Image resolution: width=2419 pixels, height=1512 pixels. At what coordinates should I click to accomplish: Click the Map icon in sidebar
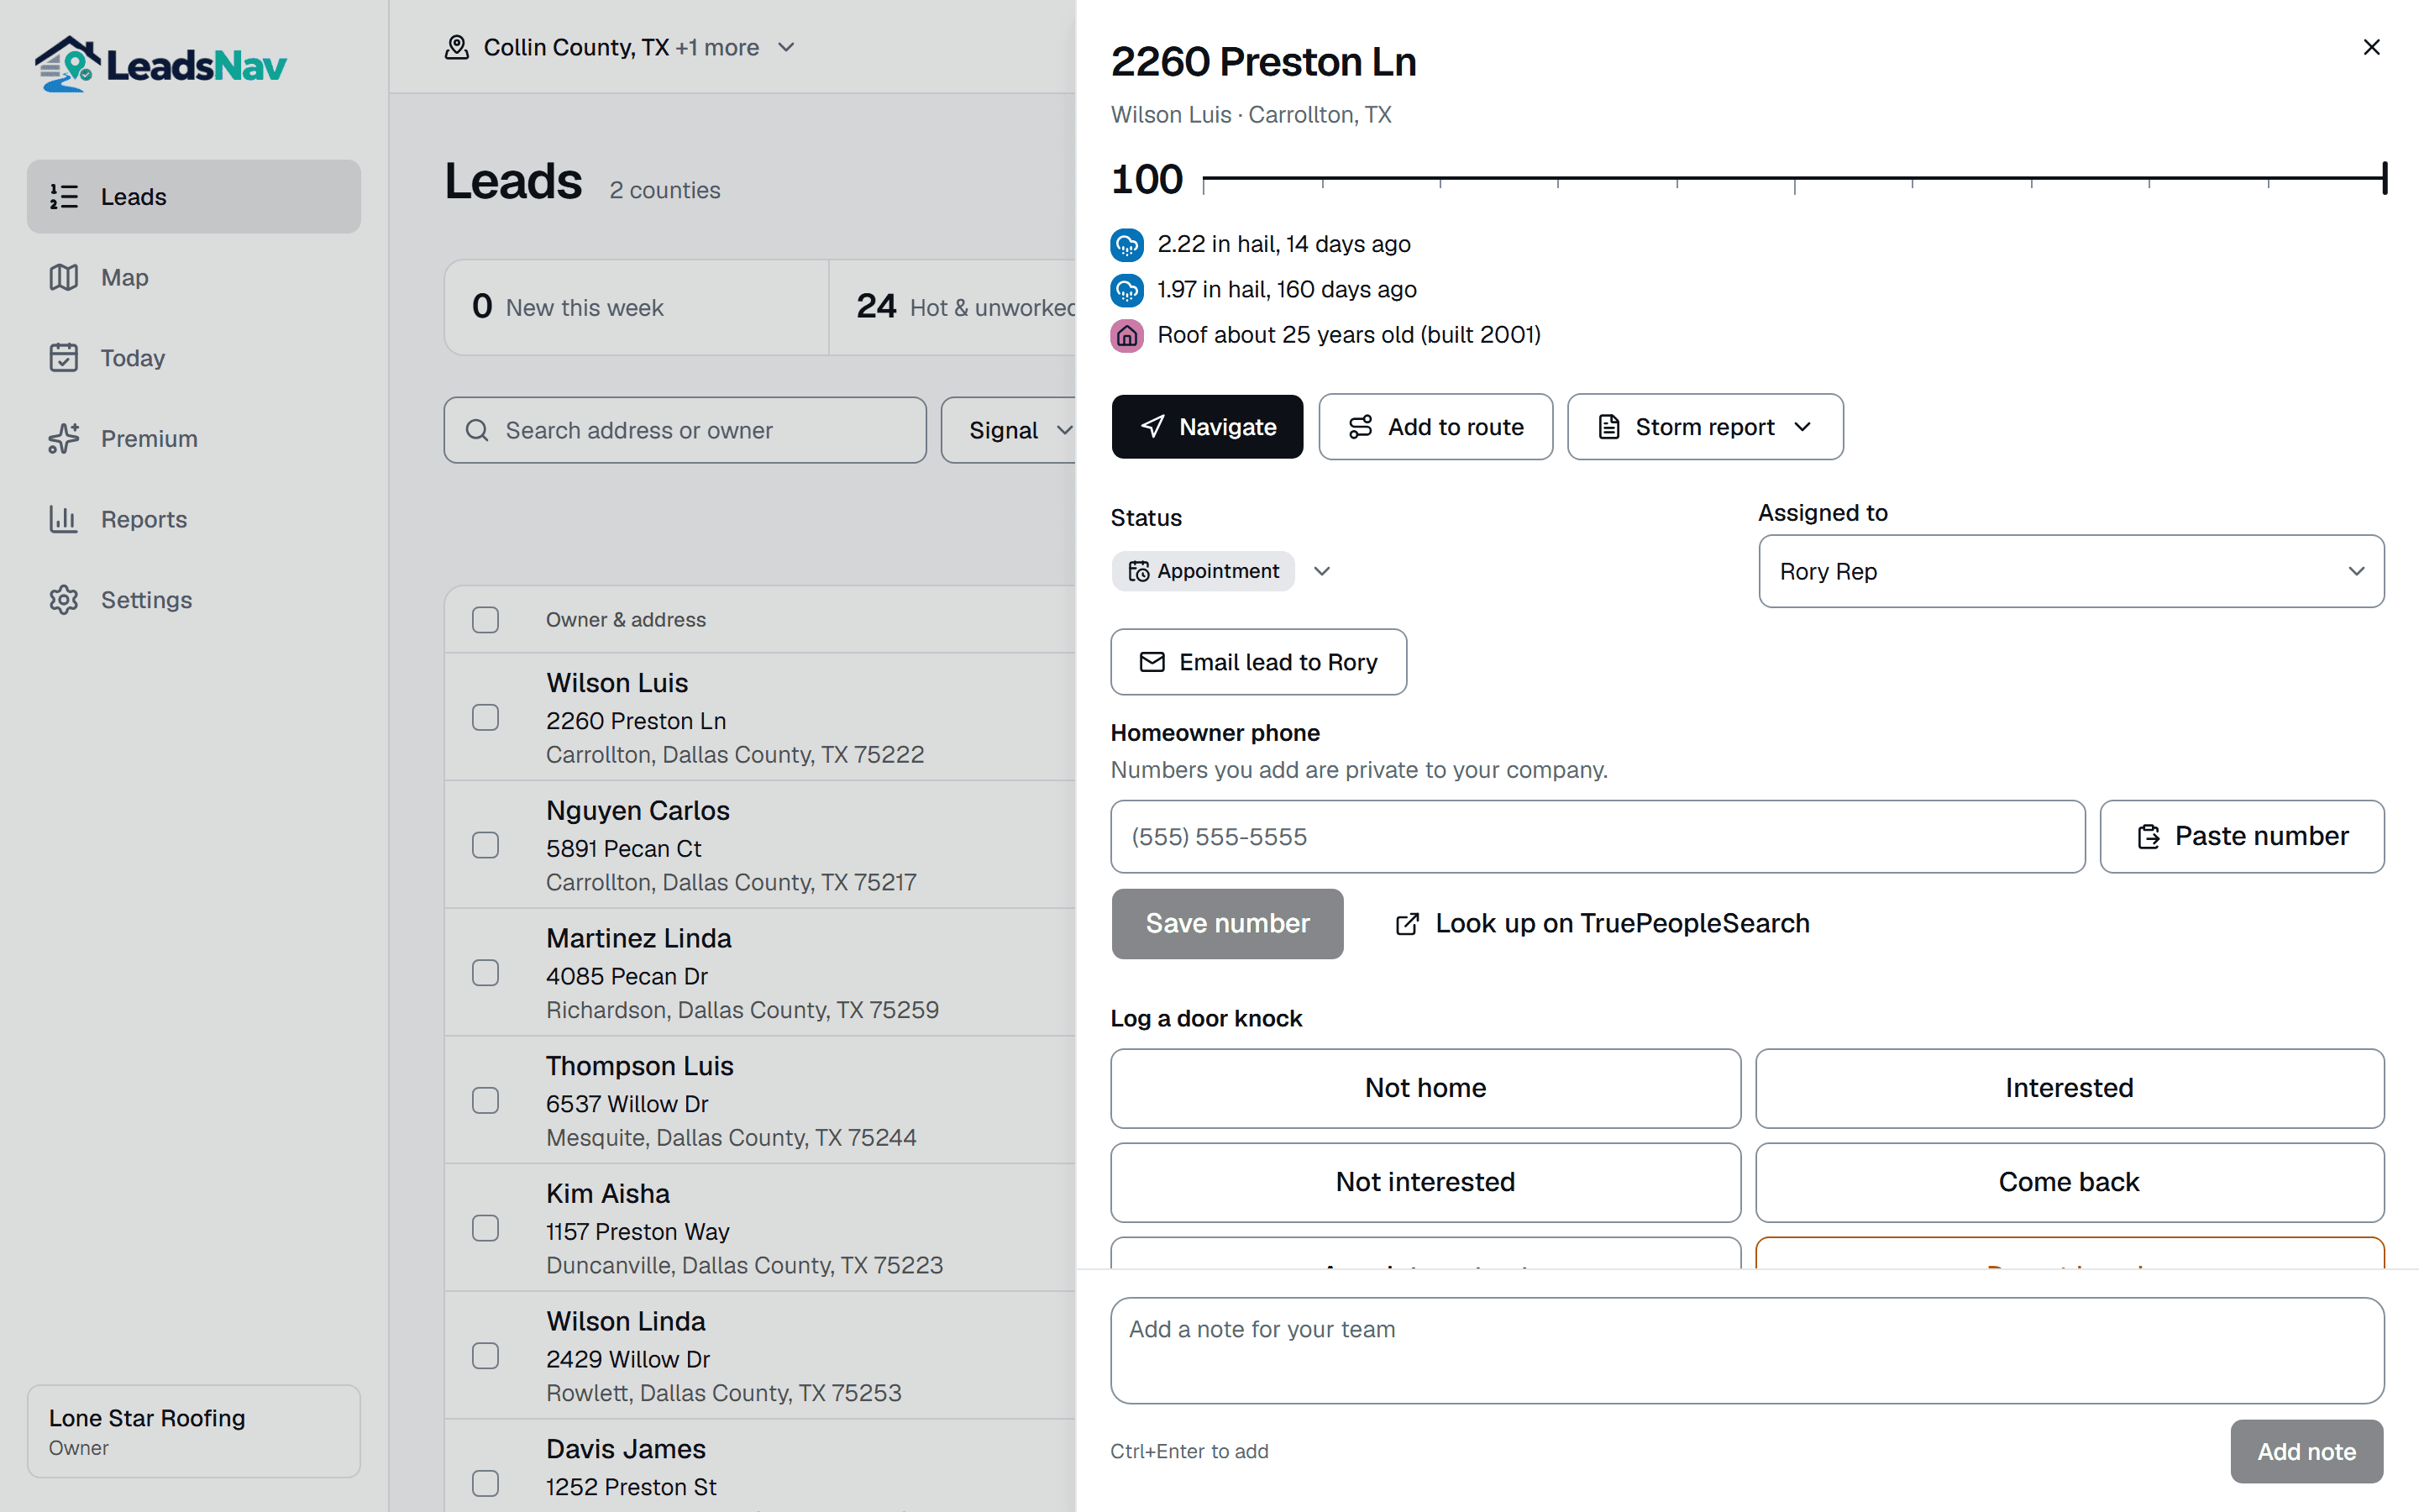tap(64, 277)
